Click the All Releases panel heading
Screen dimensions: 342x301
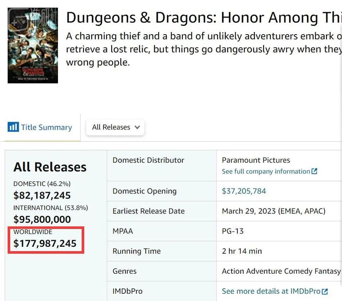pyautogui.click(x=50, y=167)
